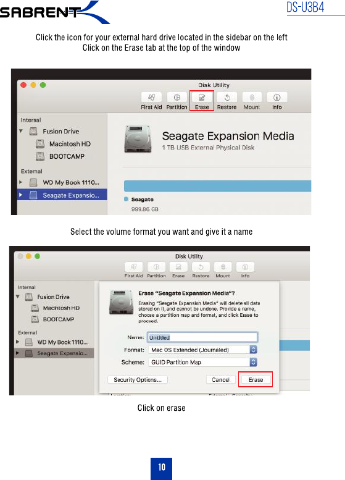Select WD My Book 1110 in lower sidebar
The height and width of the screenshot is (480, 345).
(62, 342)
